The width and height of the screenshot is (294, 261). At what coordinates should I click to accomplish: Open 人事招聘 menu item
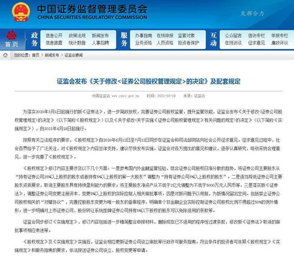(100, 43)
